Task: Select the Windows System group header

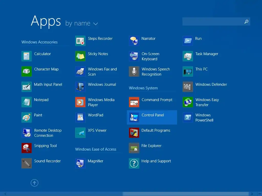Action: pyautogui.click(x=143, y=88)
